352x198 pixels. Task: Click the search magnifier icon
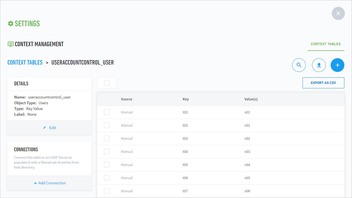point(299,65)
